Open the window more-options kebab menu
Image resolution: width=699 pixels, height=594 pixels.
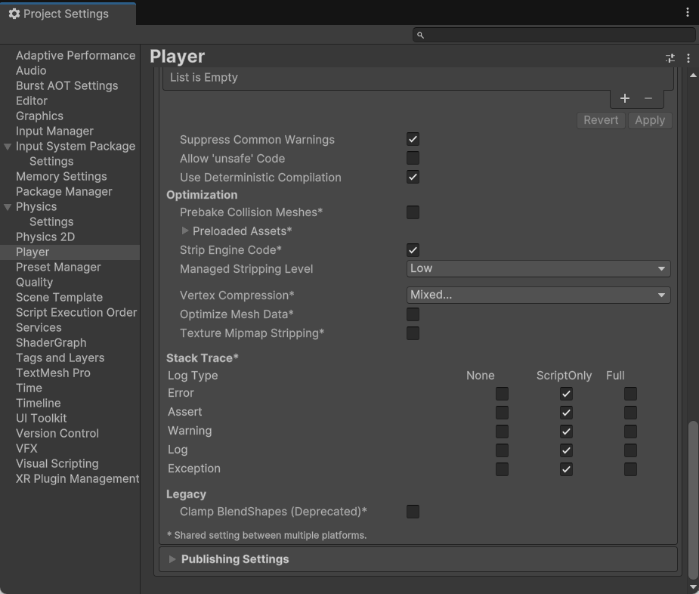[x=688, y=13]
